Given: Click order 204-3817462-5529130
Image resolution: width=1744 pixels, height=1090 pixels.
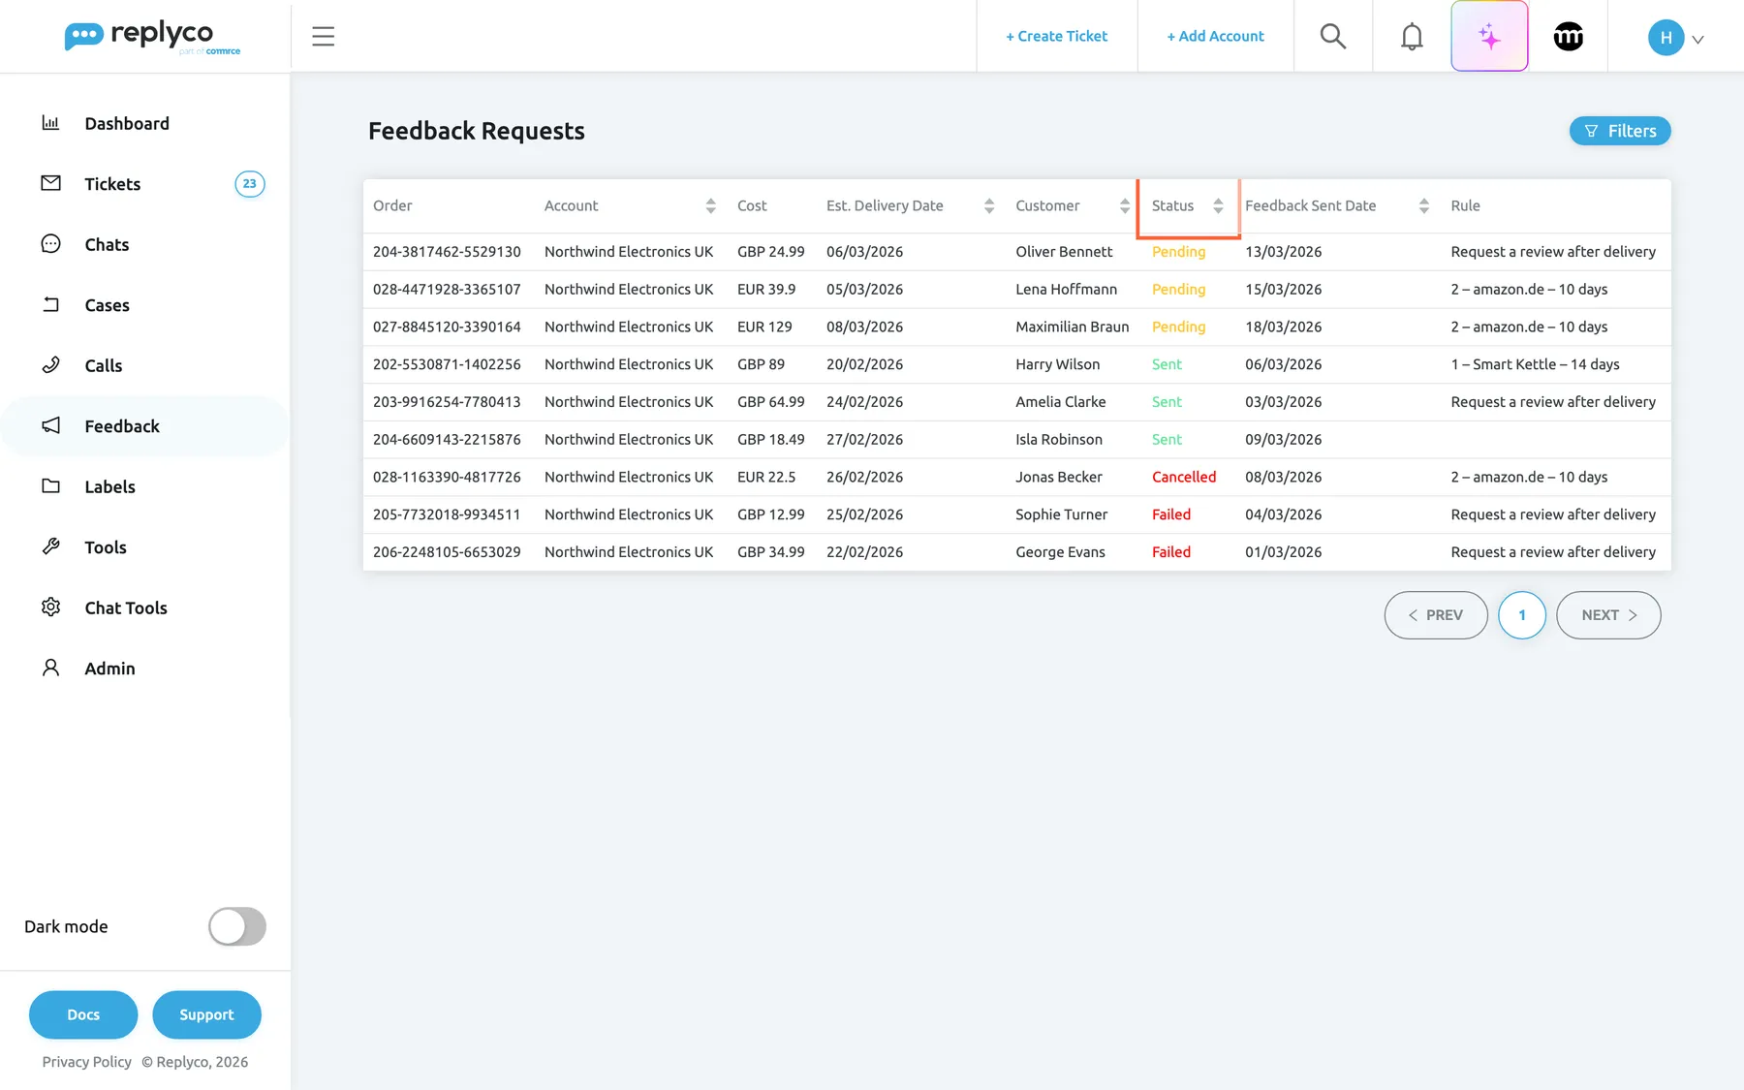Looking at the screenshot, I should [447, 252].
